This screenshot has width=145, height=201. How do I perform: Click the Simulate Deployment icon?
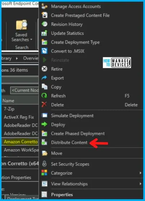pyautogui.click(x=44, y=116)
